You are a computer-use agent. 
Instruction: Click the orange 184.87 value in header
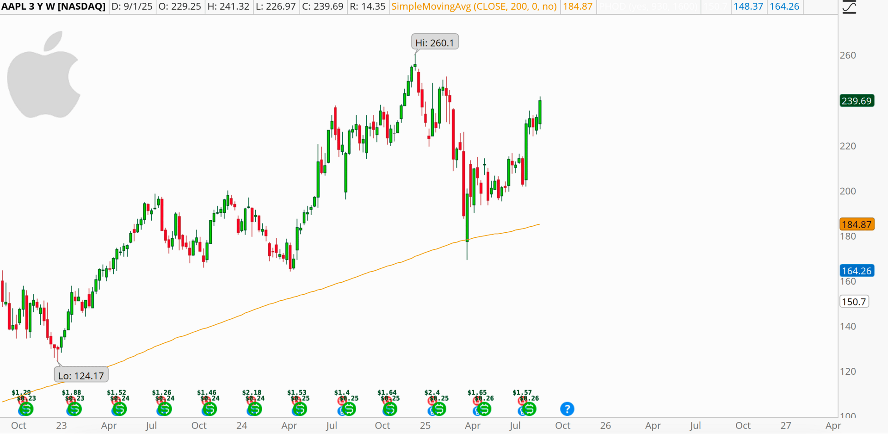pos(578,6)
